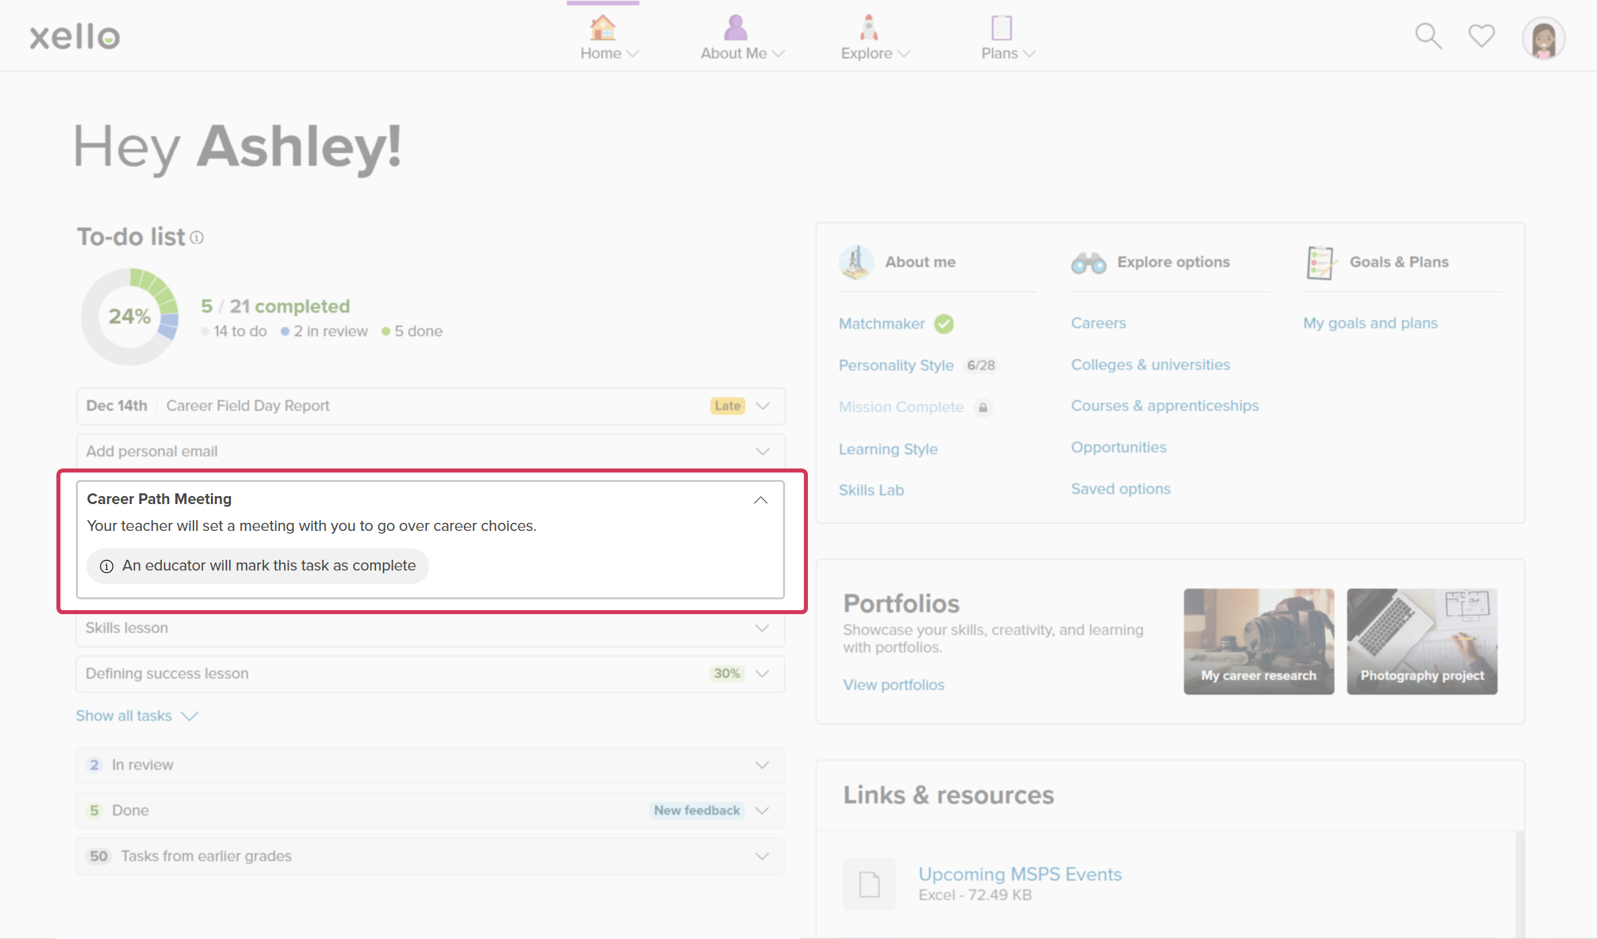Click the 24% progress donut chart

pos(130,316)
